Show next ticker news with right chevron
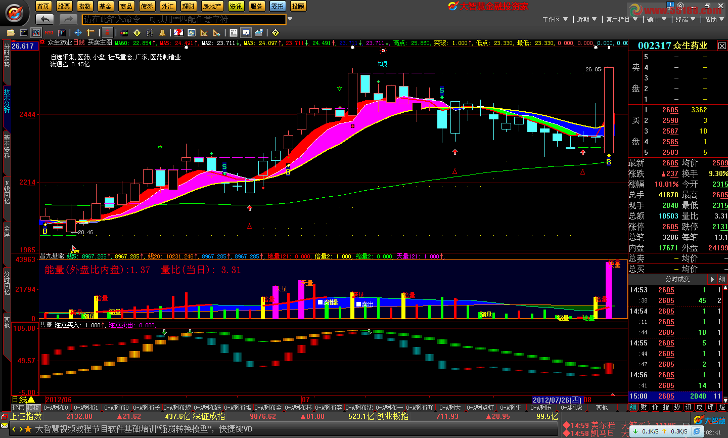Image resolution: width=728 pixels, height=438 pixels. coord(21,429)
